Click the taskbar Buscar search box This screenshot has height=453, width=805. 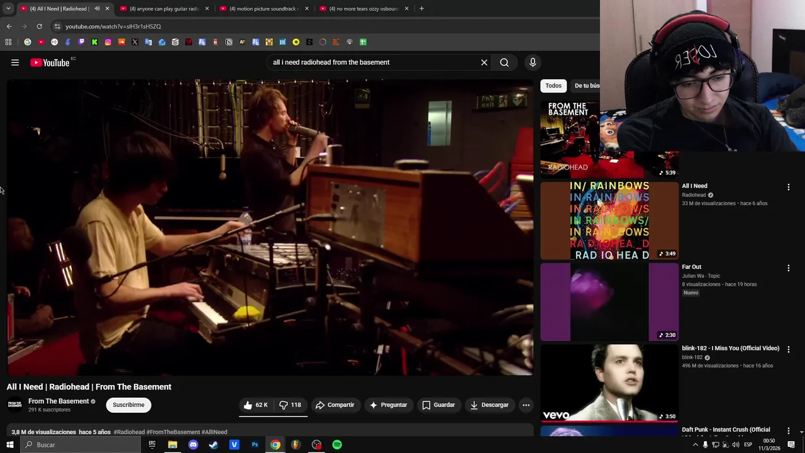click(x=80, y=445)
